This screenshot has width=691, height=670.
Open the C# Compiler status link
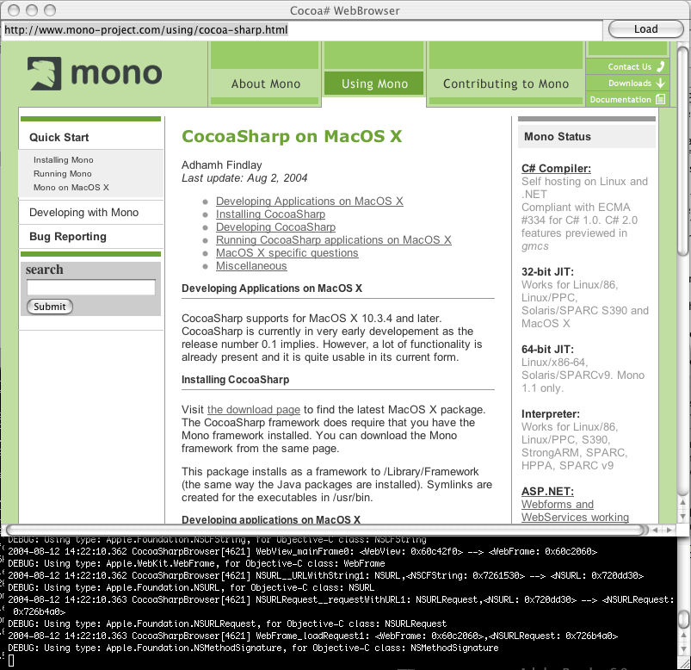click(556, 169)
